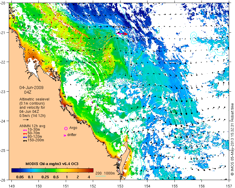
Task: Click the '149' longitude axis label
Action: point(12,186)
